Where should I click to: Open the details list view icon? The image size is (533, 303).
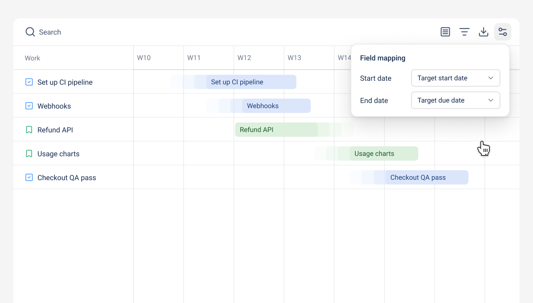[445, 32]
